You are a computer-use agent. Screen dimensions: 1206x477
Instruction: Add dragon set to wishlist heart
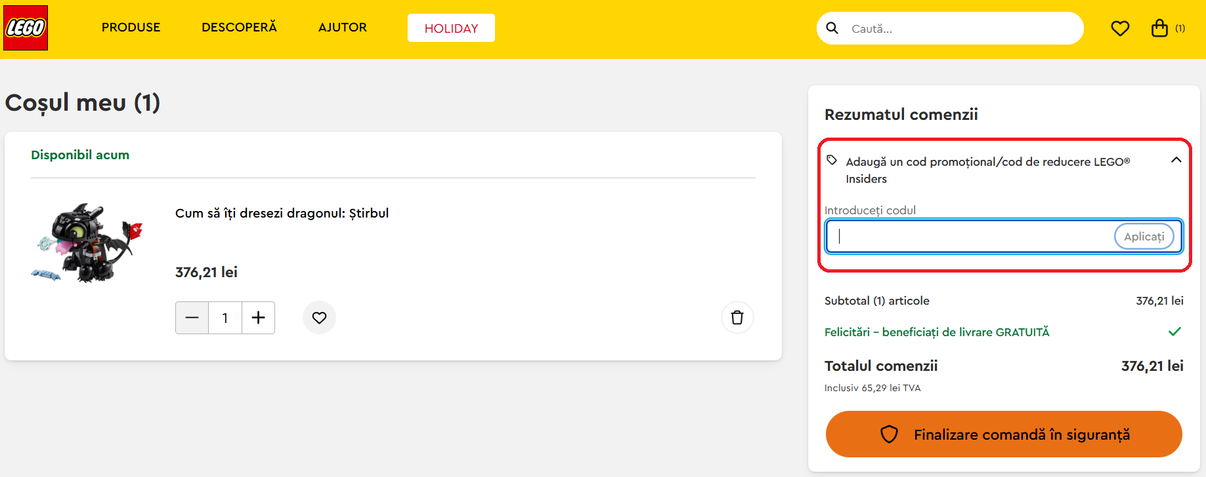pyautogui.click(x=319, y=318)
